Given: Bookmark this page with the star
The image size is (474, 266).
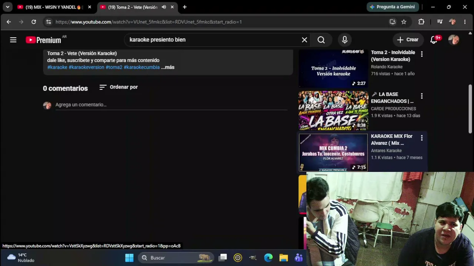Looking at the screenshot, I should click(x=404, y=22).
